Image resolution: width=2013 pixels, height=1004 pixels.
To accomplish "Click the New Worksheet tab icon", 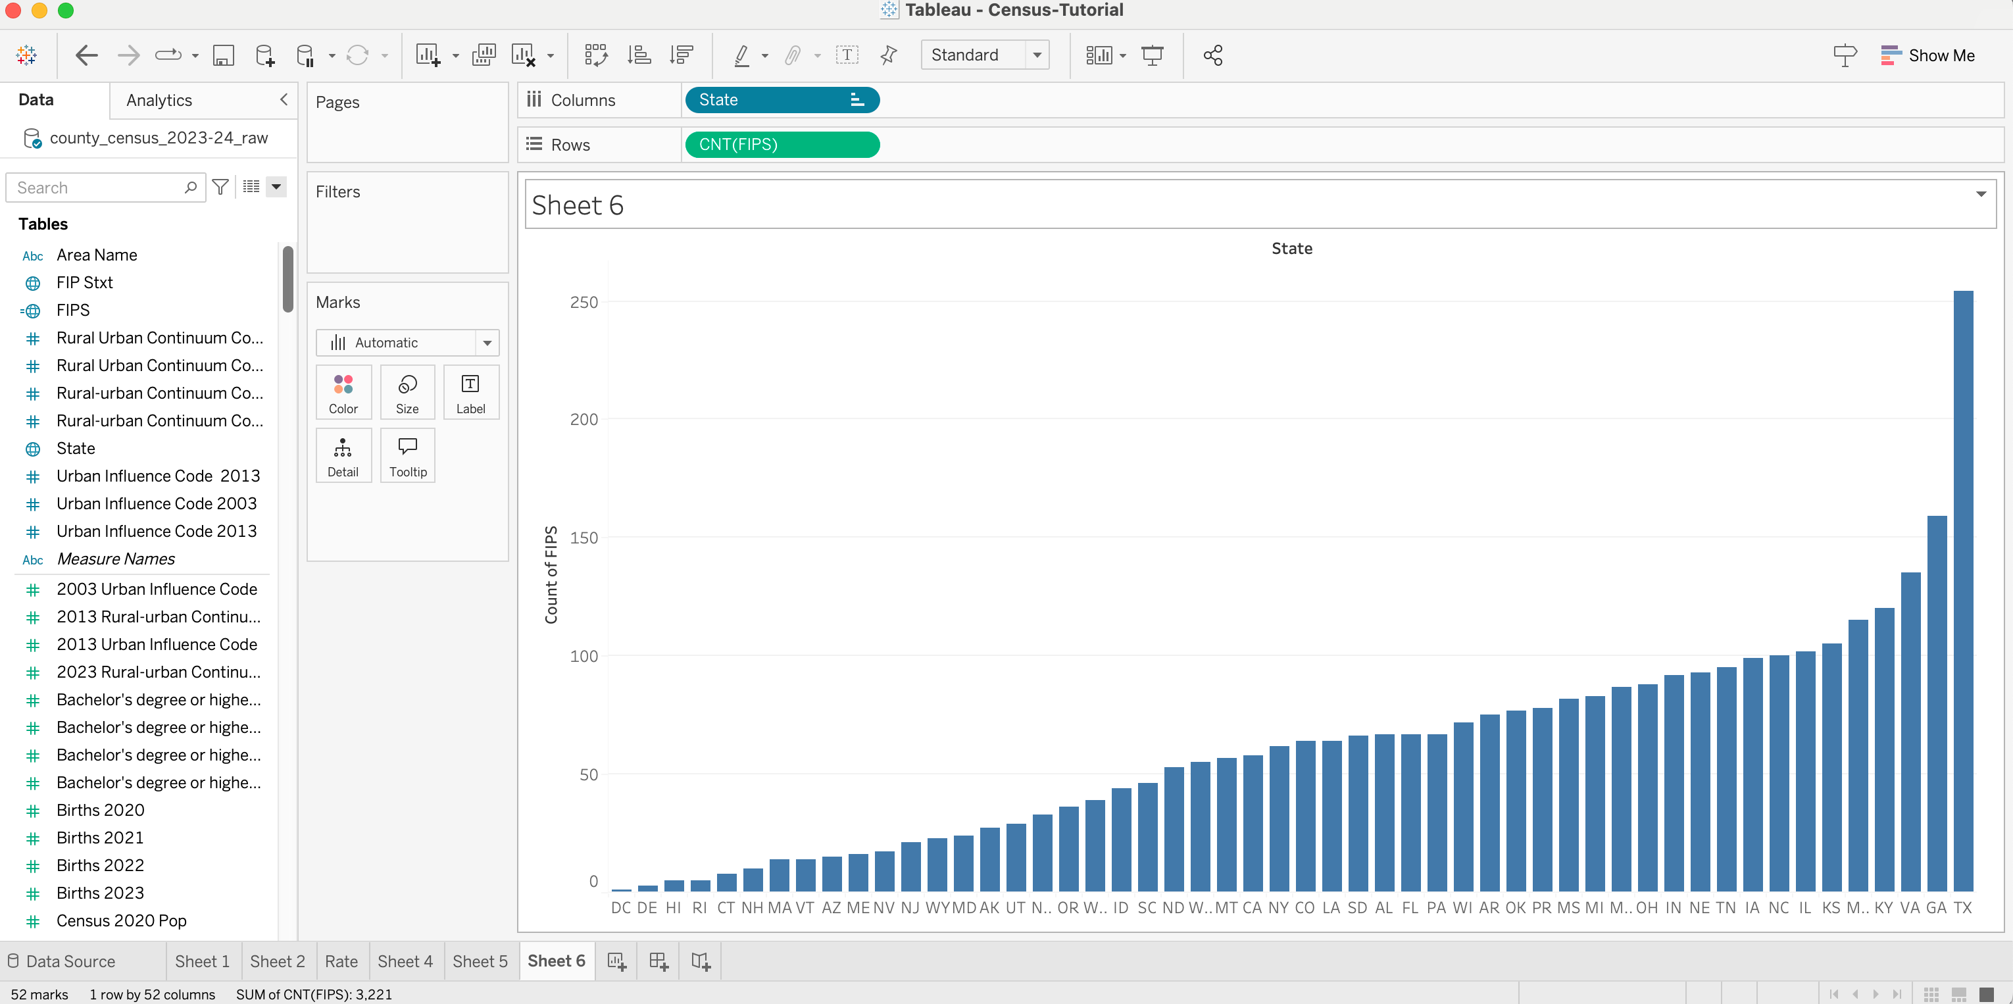I will click(x=616, y=962).
